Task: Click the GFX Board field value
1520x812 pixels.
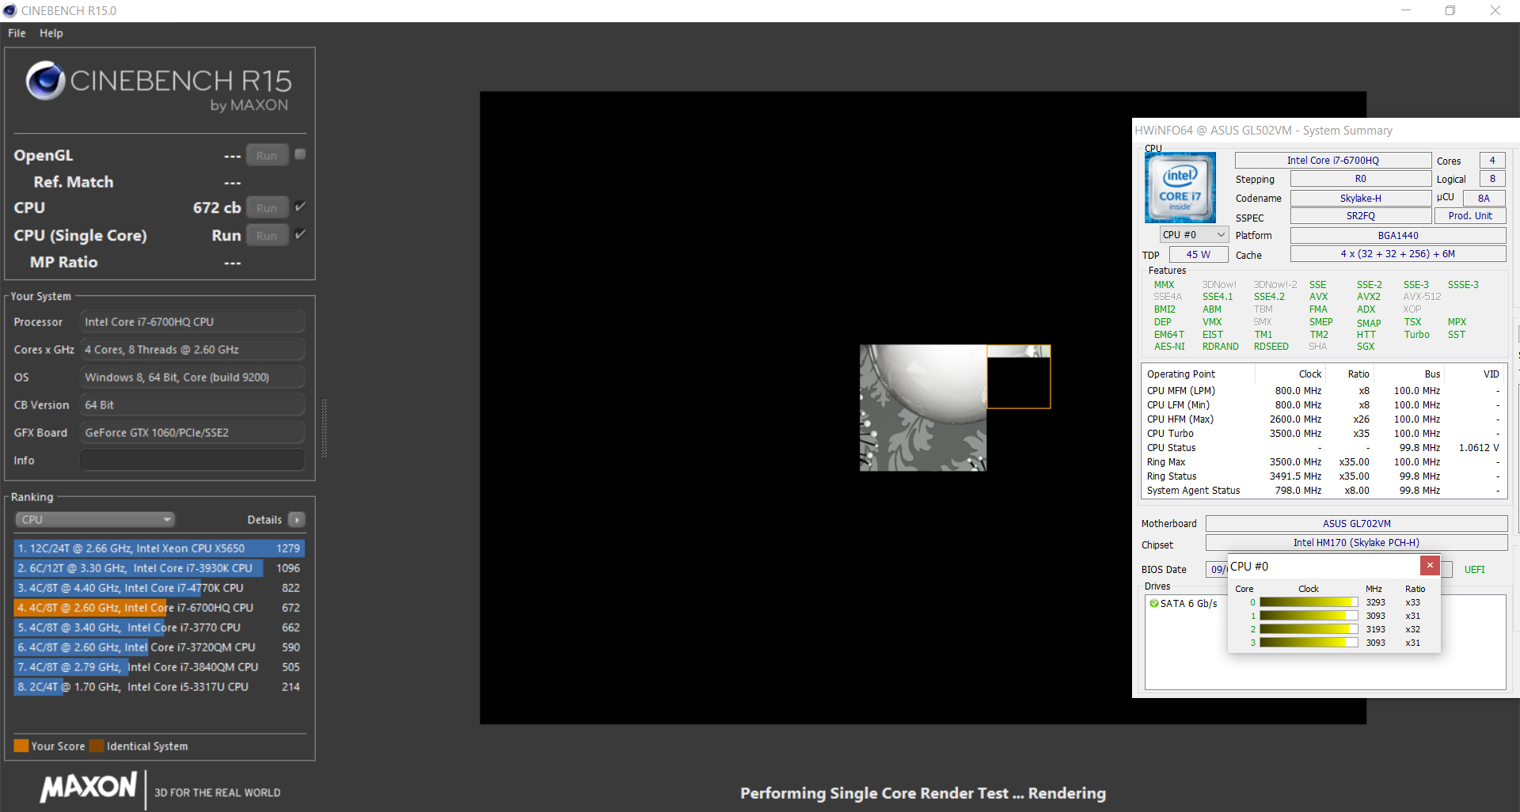Action: click(192, 433)
